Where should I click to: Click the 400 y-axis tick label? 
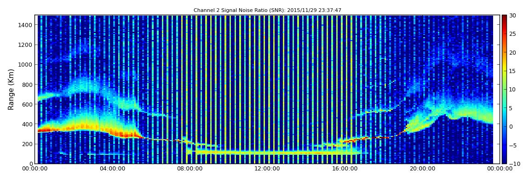pyautogui.click(x=27, y=125)
